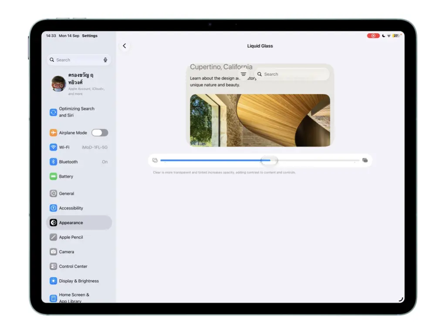Click the Accessibility icon
The height and width of the screenshot is (334, 446).
(53, 208)
